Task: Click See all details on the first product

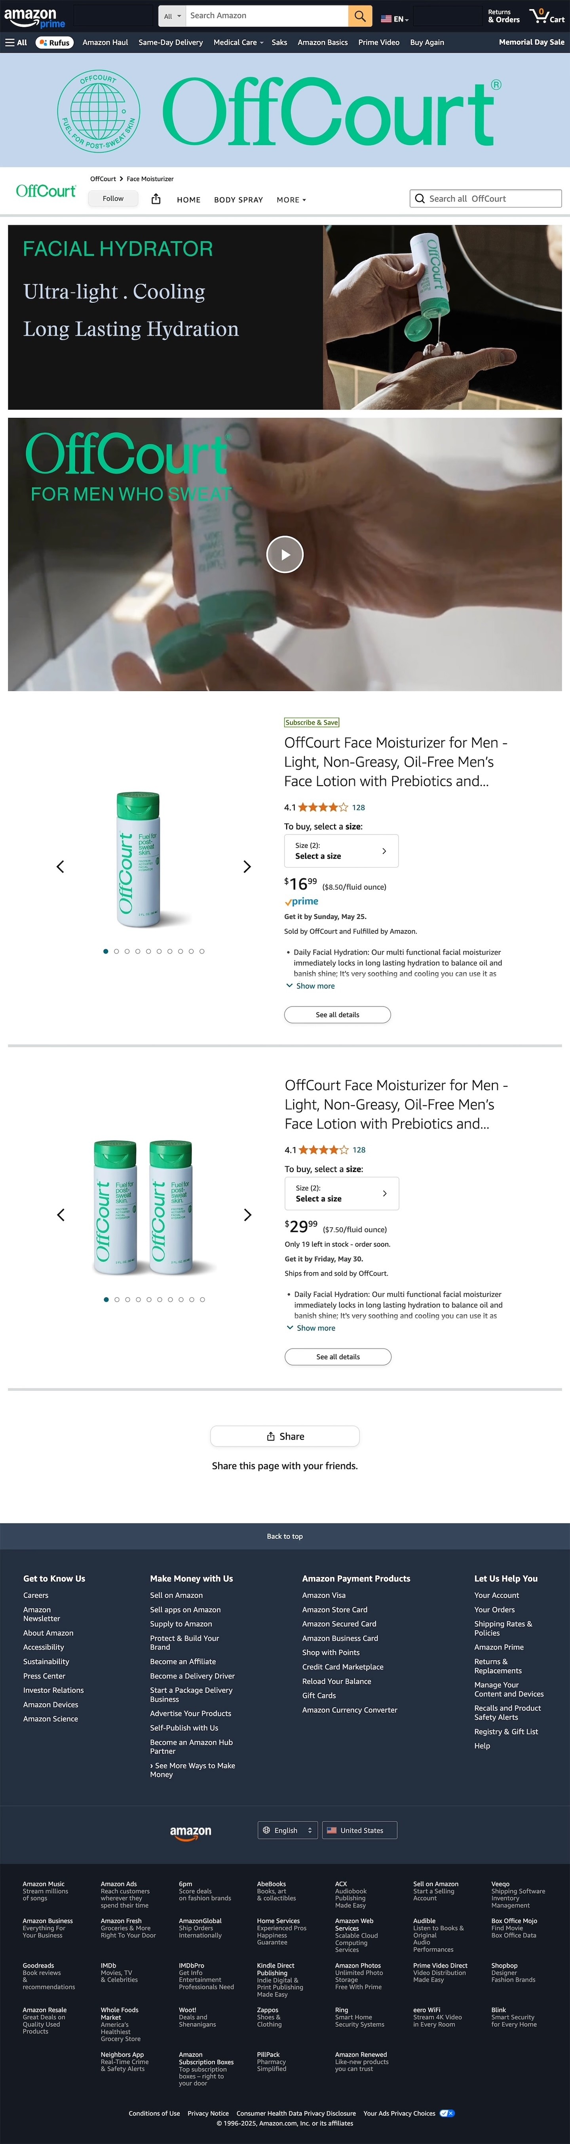Action: pos(337,1015)
